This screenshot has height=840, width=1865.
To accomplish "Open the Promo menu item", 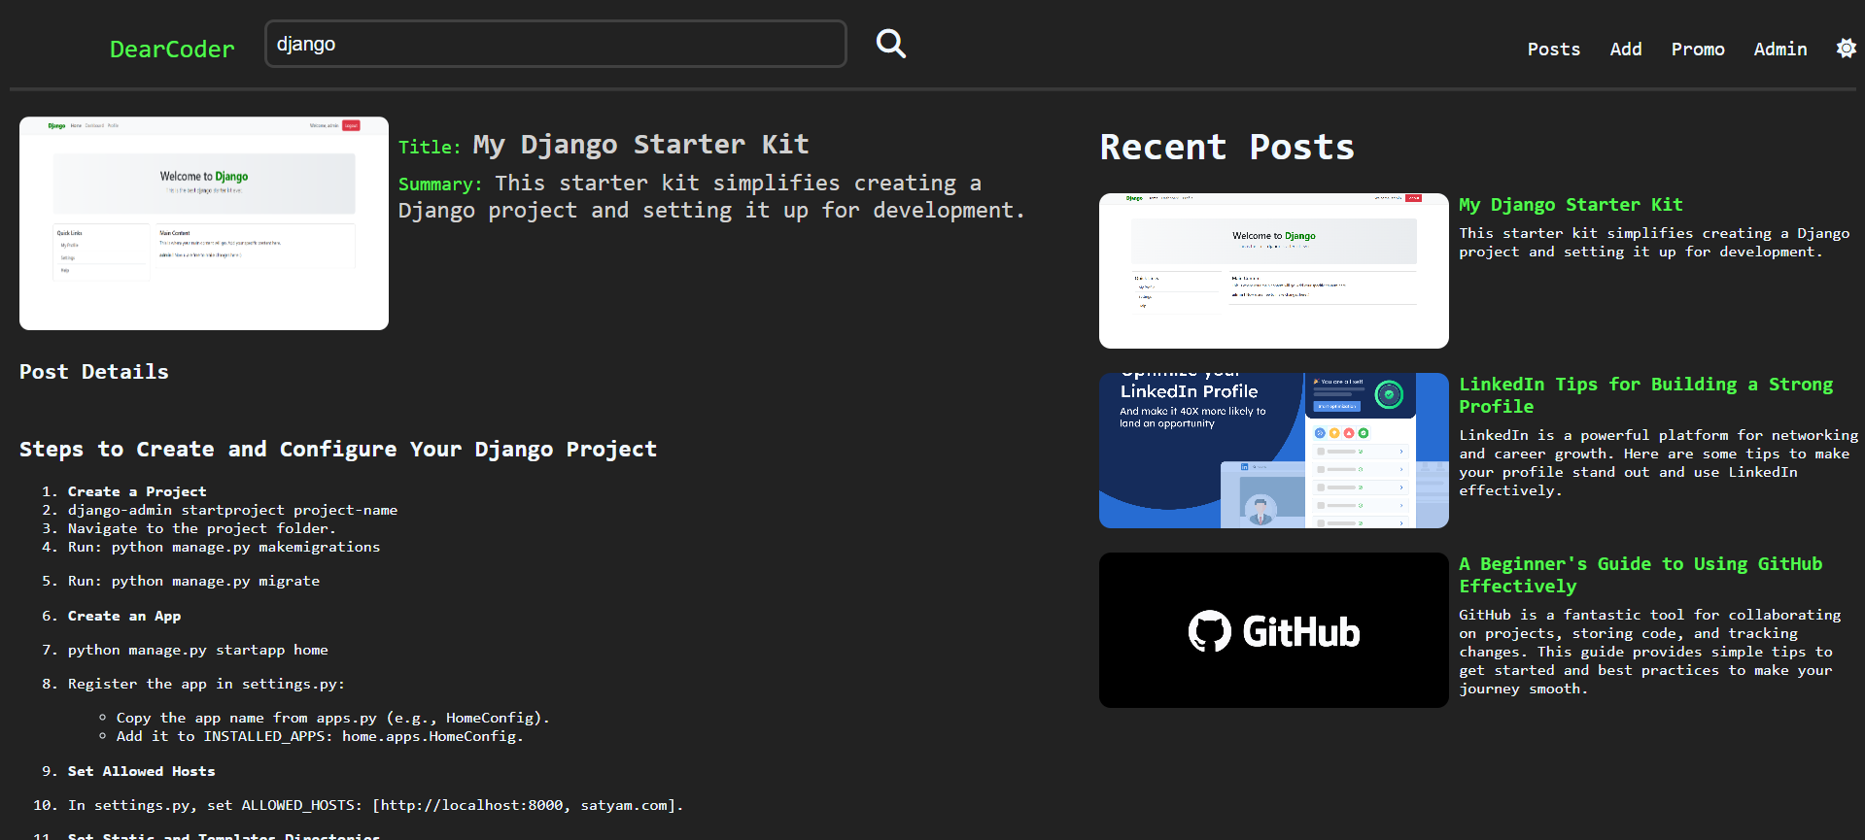I will 1698,50.
